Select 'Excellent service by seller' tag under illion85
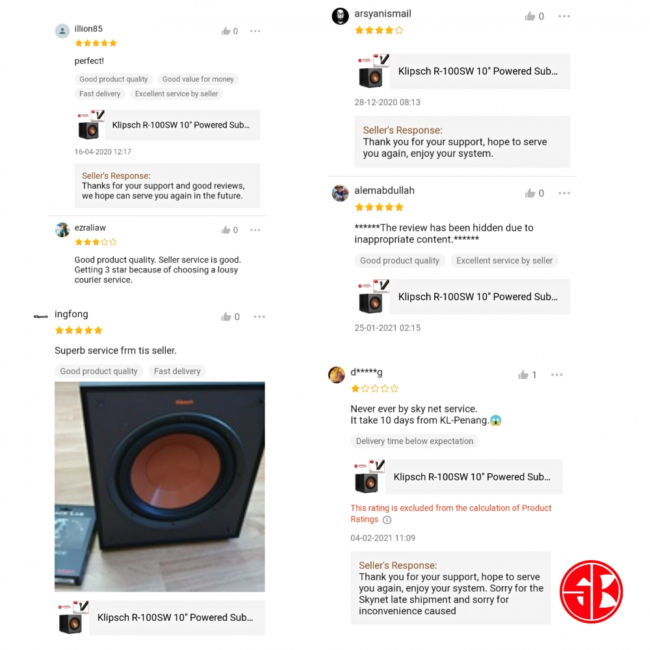 coord(176,94)
